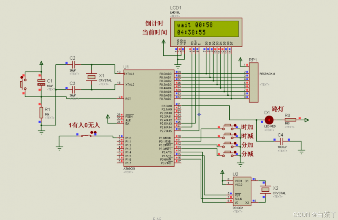This screenshot has height=220, width=338.
Task: Toggle the 1有人0无人 presence switch
Action: click(x=87, y=135)
